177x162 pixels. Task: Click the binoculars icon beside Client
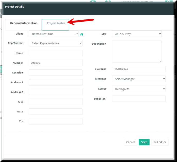coord(82,34)
